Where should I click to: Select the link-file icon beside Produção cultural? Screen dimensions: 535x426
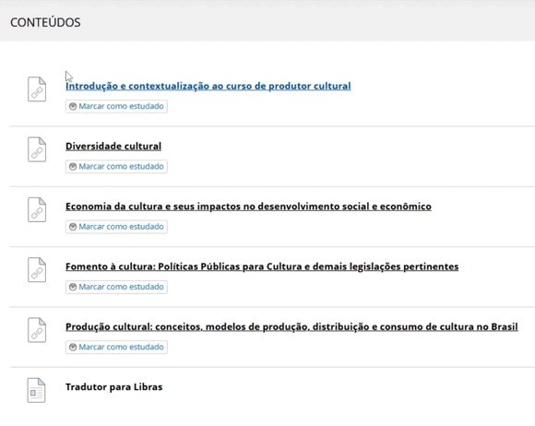click(x=37, y=330)
